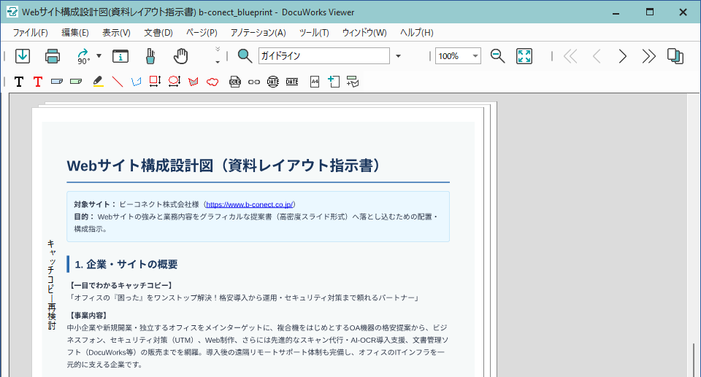This screenshot has width=701, height=377.
Task: Click the vertical scrollbar thumb
Action: [x=694, y=360]
